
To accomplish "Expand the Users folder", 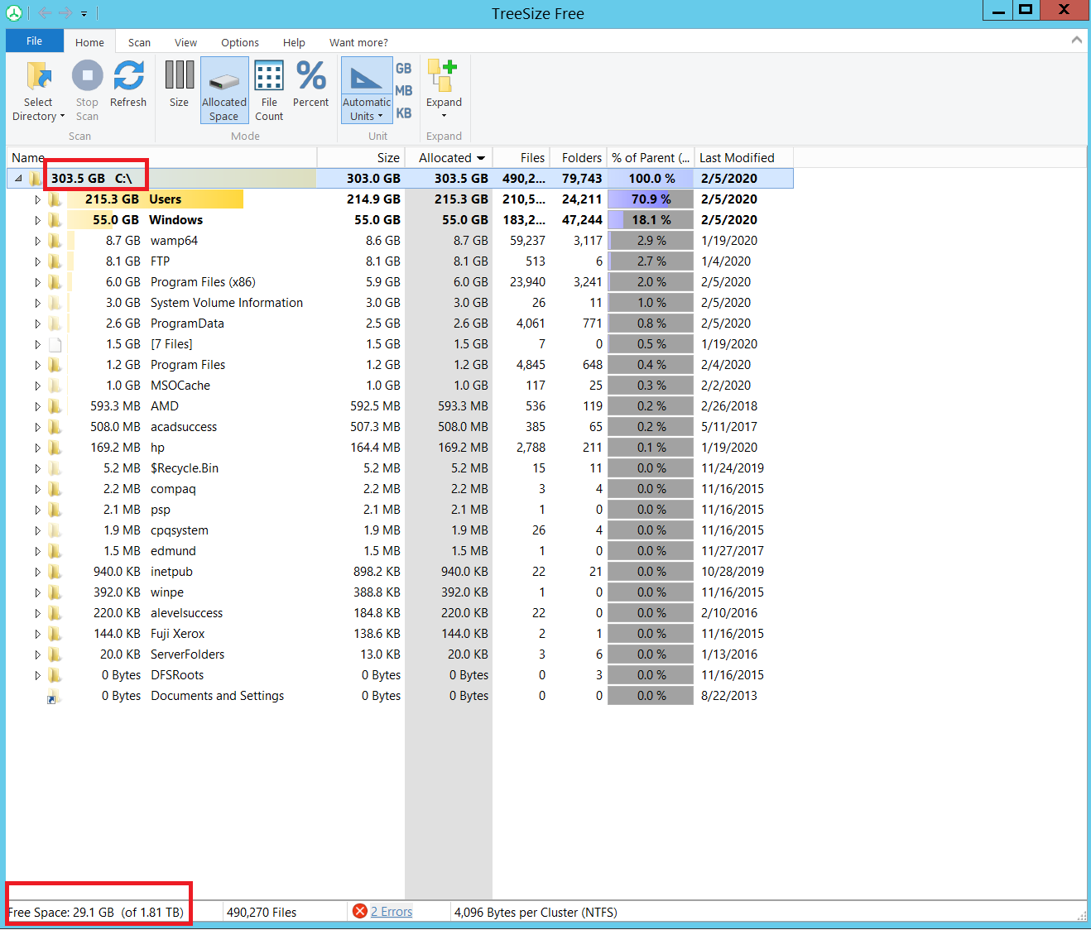I will click(37, 199).
